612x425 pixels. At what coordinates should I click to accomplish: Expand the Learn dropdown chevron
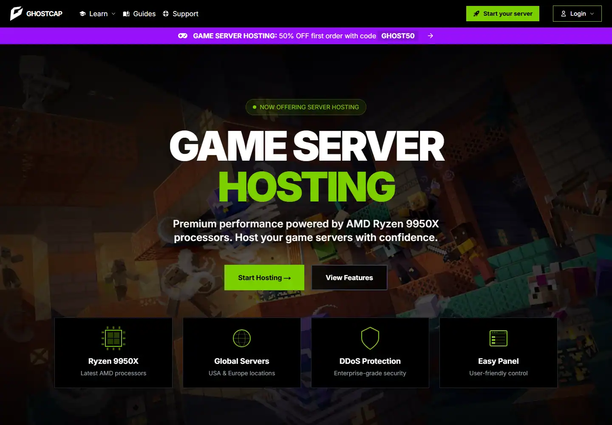pos(113,14)
